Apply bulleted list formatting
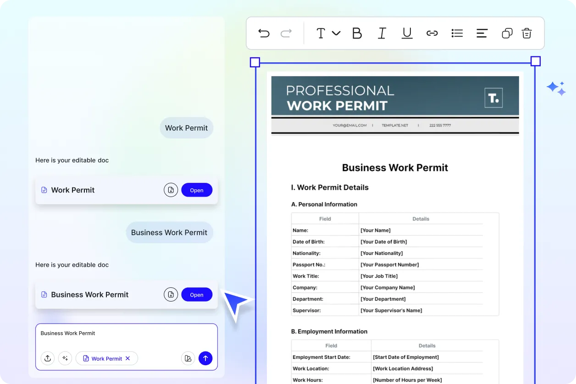The image size is (576, 384). (457, 33)
